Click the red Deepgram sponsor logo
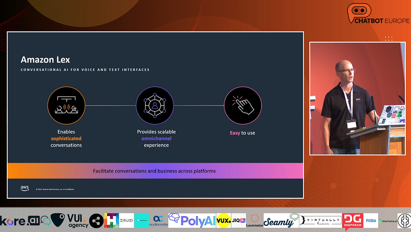The height and width of the screenshot is (232, 411). (x=353, y=221)
